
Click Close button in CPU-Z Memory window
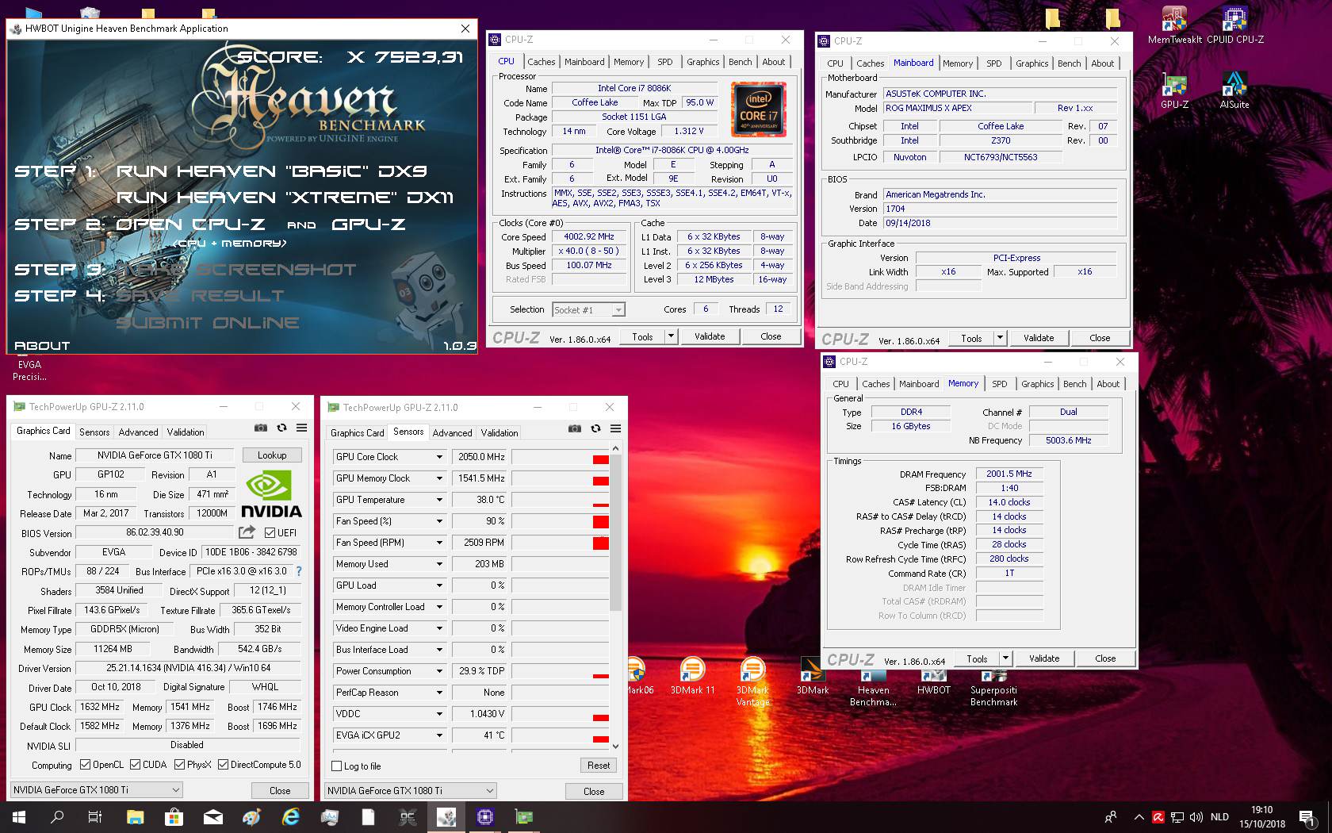(1105, 658)
